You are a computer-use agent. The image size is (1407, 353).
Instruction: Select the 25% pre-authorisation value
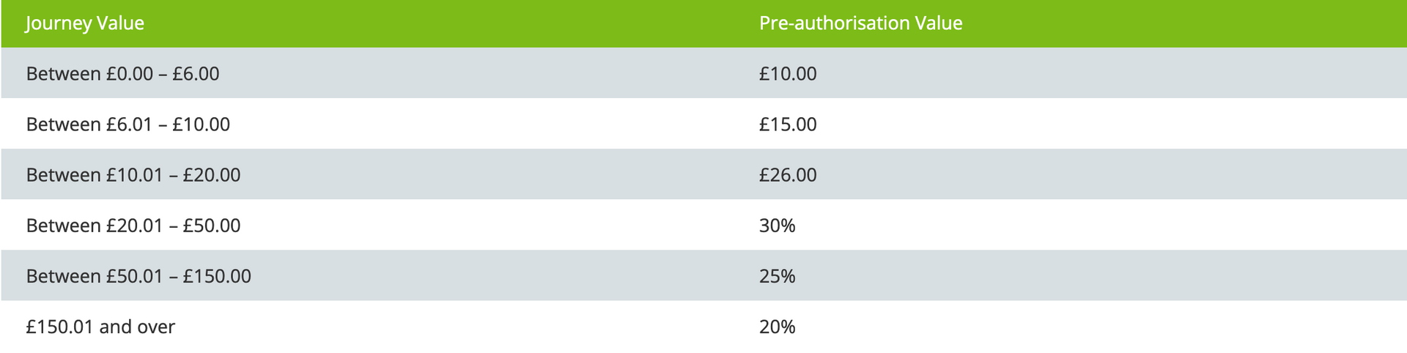pos(777,275)
